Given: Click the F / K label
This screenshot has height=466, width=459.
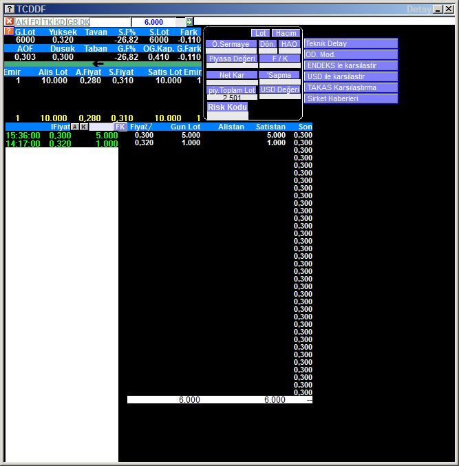Looking at the screenshot, I should coord(280,59).
